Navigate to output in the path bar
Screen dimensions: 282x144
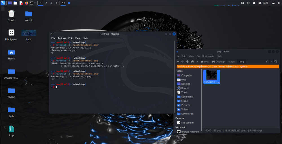232,62
